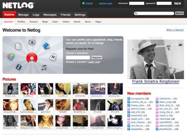Open the Messages menu
Image resolution: width=187 pixels, height=135 pixels.
50,15
